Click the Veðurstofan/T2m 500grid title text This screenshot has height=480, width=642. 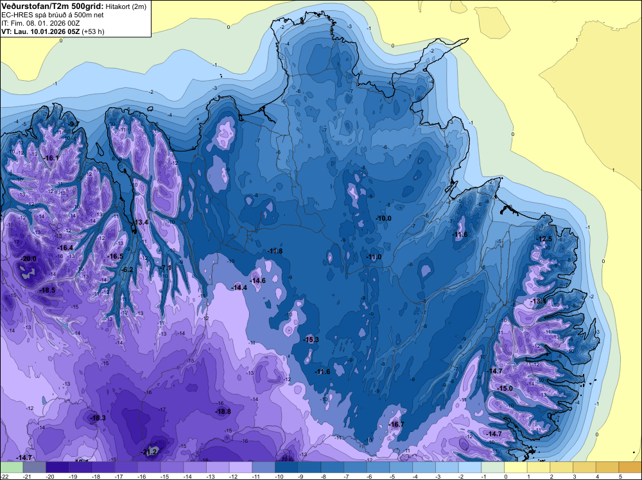53,6
